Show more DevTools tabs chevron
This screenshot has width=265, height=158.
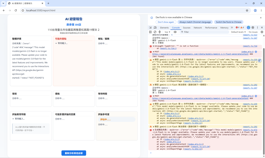[x=232, y=27]
